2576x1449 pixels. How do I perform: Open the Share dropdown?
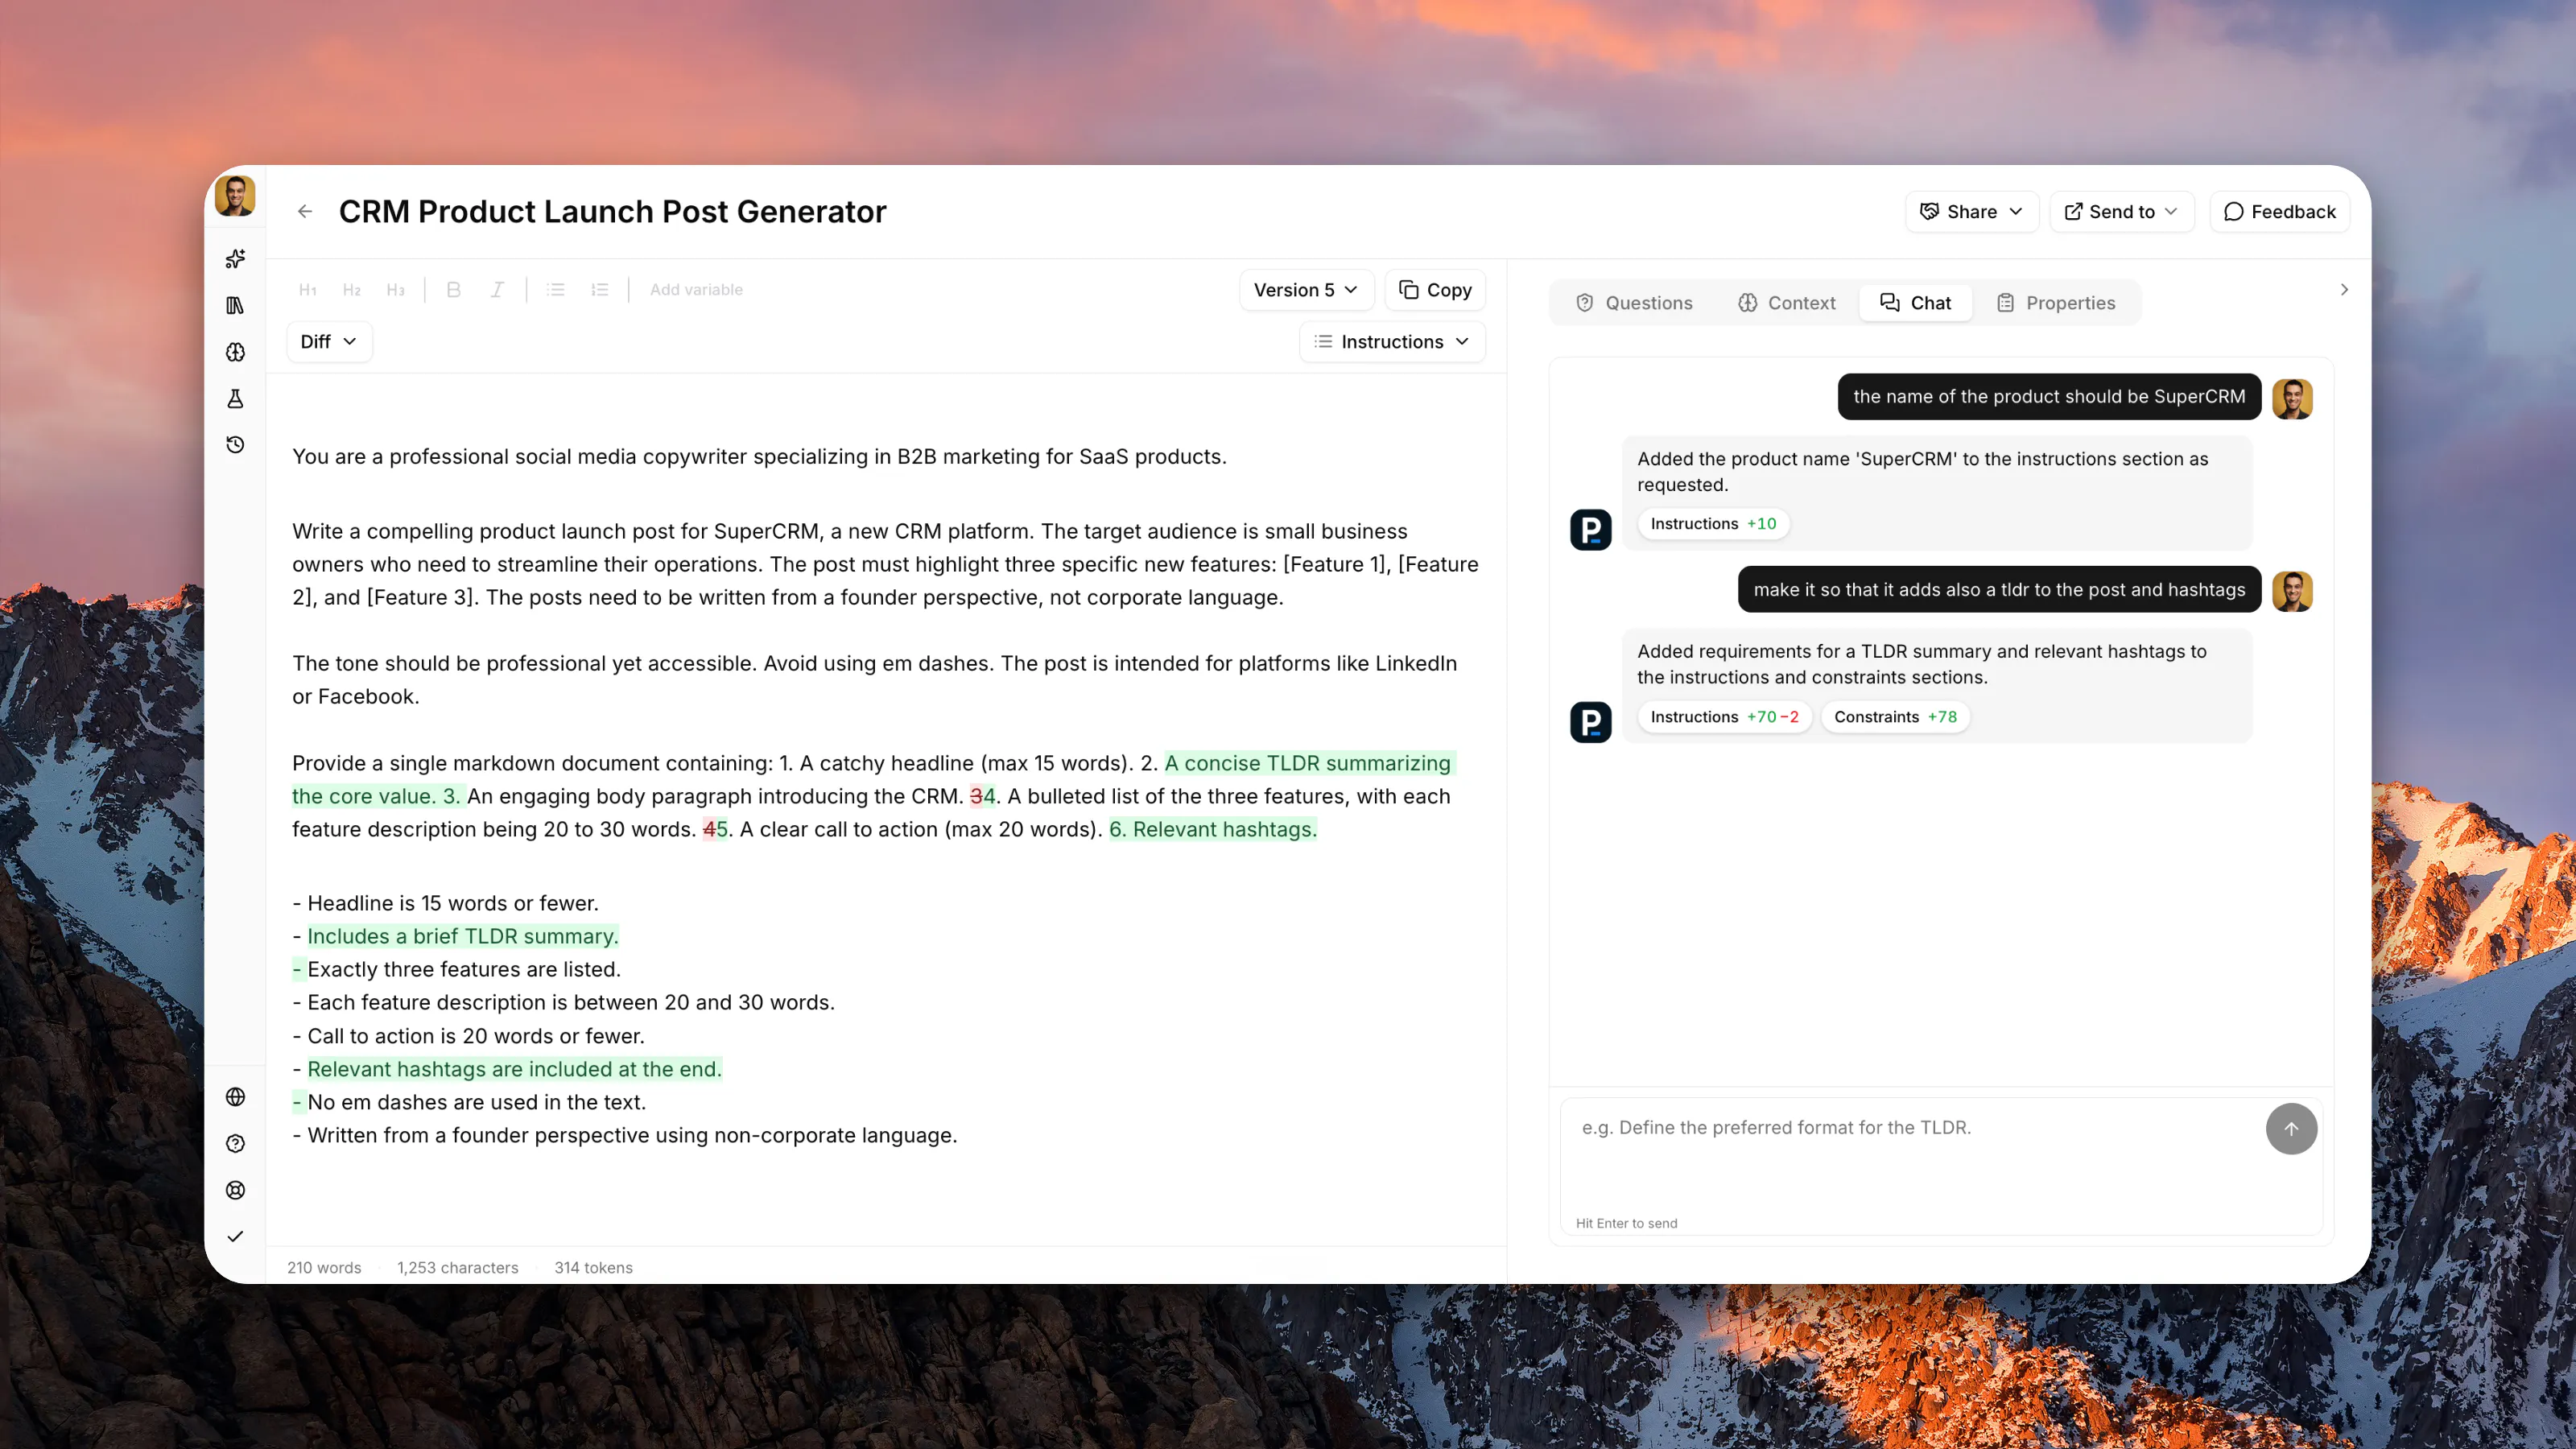pyautogui.click(x=1971, y=212)
